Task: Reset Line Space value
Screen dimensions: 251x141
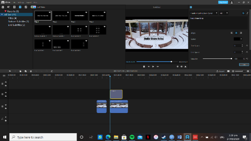Action: point(247,52)
